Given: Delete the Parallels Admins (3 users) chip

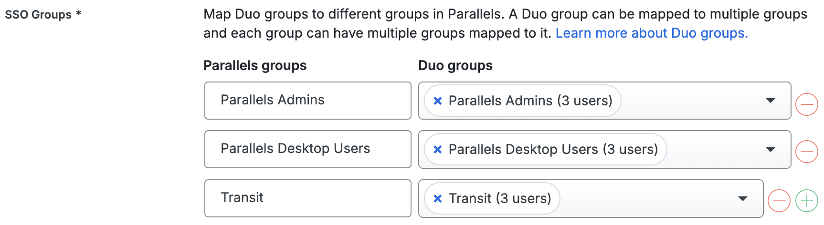Looking at the screenshot, I should [437, 101].
